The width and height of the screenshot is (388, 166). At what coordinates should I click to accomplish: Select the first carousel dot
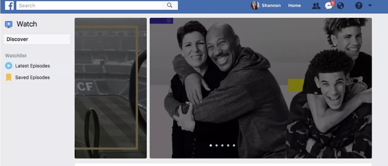point(211,145)
